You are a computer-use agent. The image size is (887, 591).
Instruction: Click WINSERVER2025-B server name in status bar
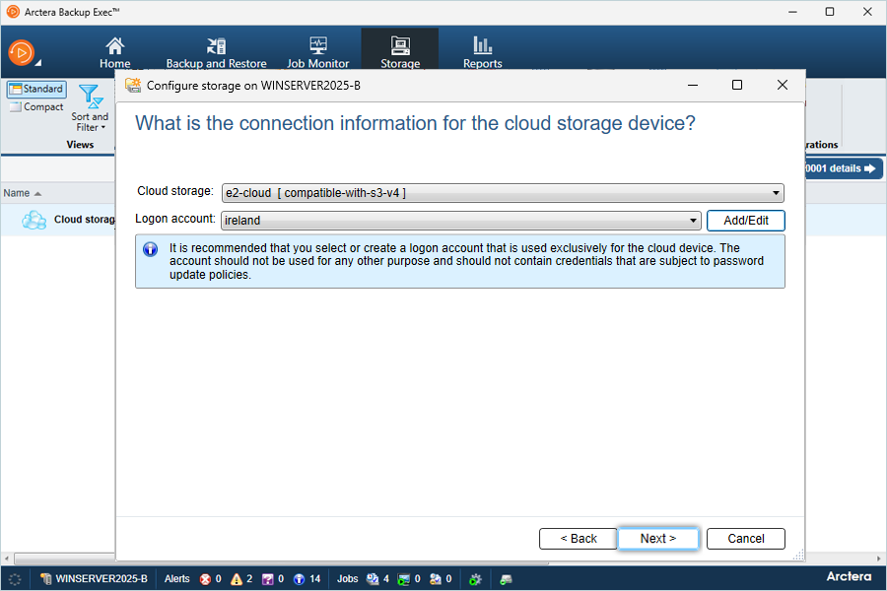coord(102,578)
